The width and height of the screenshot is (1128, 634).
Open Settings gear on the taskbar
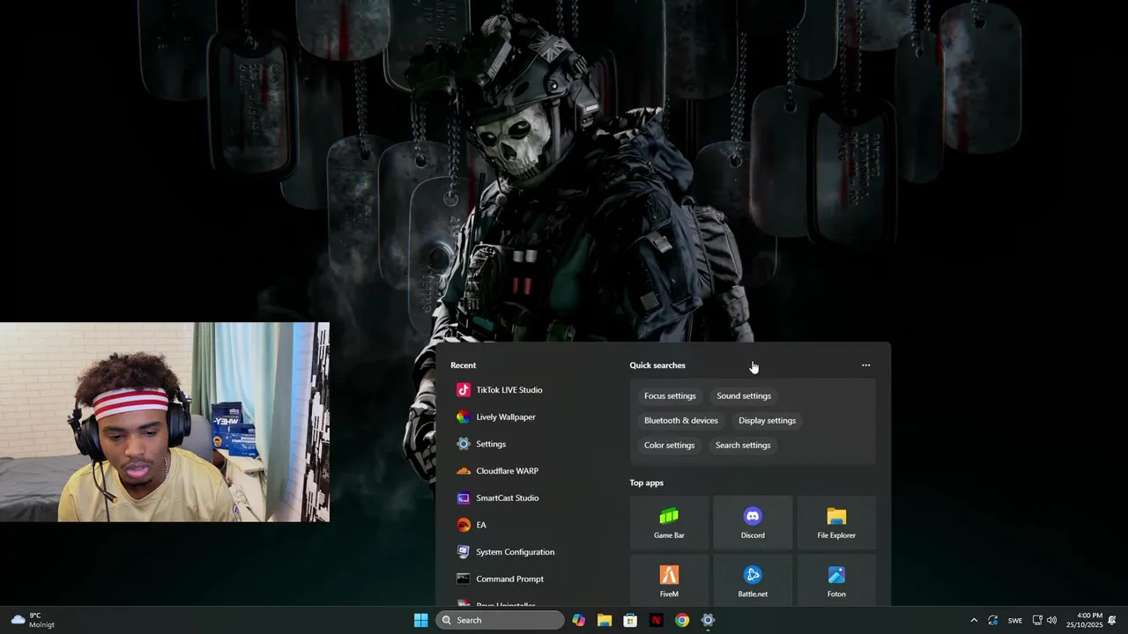pyautogui.click(x=708, y=620)
